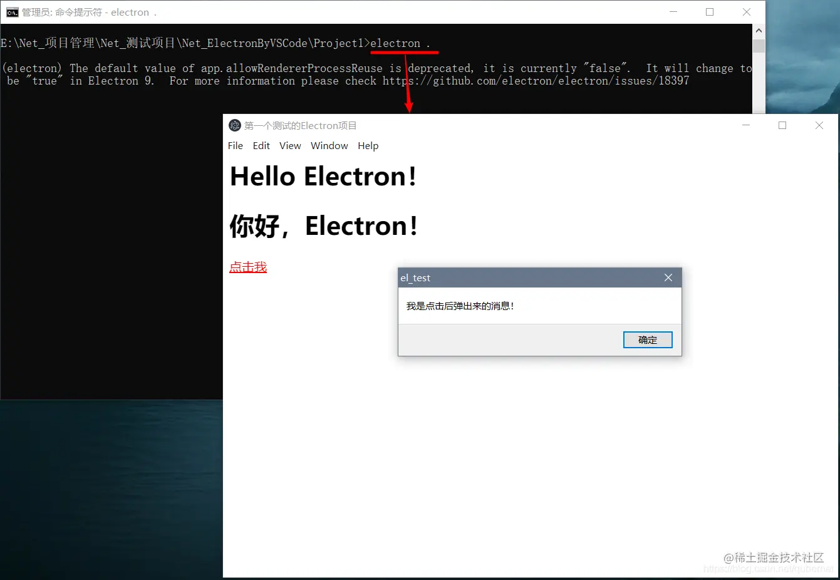This screenshot has height=580, width=840.
Task: Maximize the Electron project window
Action: coord(782,125)
